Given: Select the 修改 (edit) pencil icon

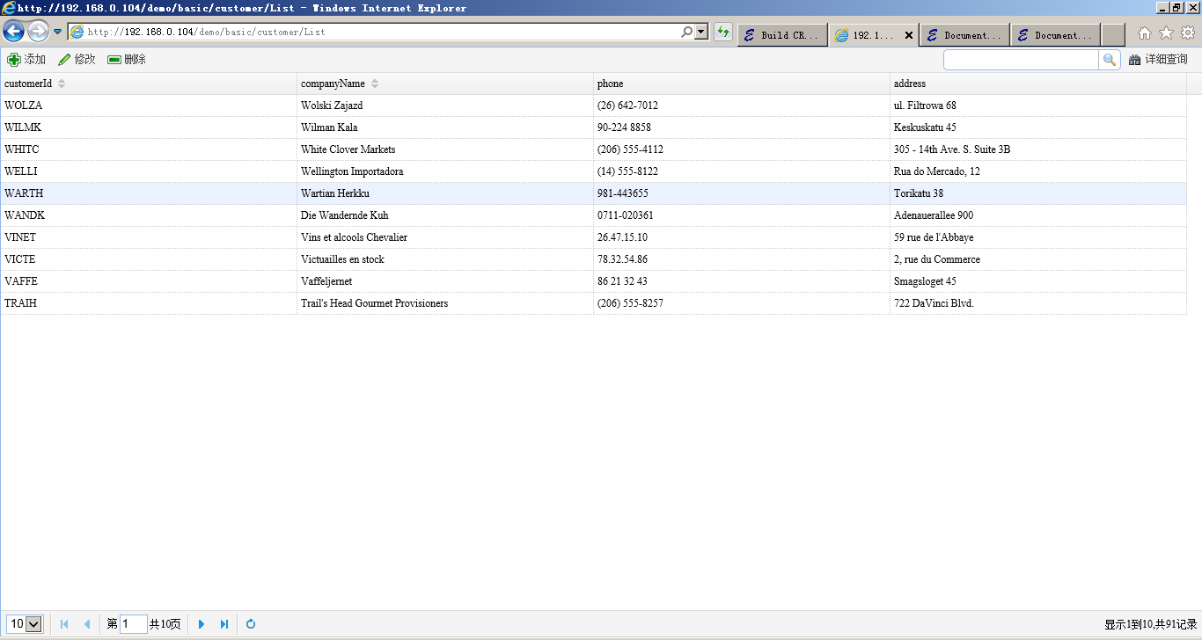Looking at the screenshot, I should (x=63, y=59).
